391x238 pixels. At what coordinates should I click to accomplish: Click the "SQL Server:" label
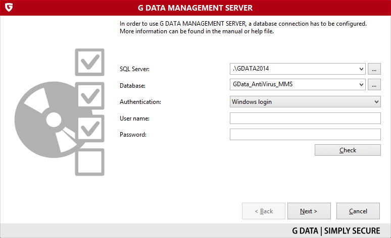click(x=134, y=69)
